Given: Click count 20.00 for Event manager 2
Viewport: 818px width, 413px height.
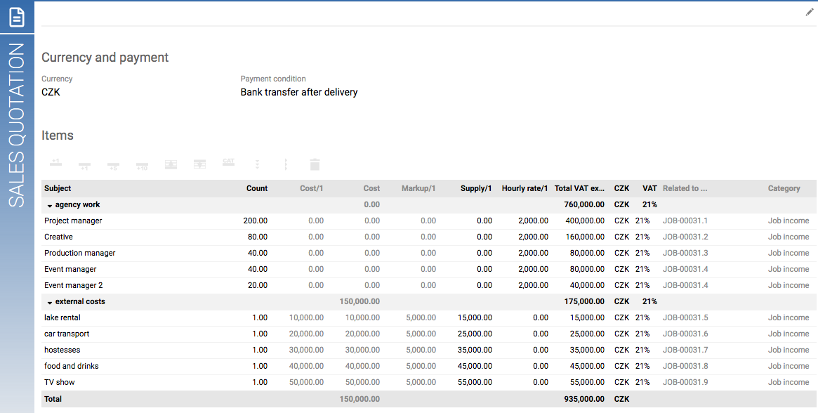Looking at the screenshot, I should [x=258, y=286].
